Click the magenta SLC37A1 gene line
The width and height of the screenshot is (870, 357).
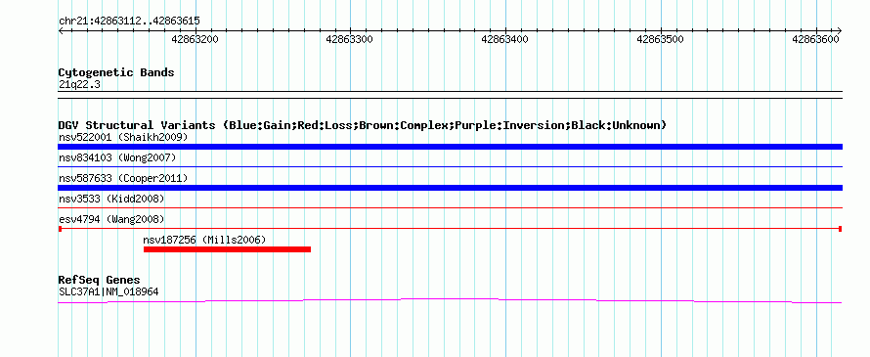[450, 300]
